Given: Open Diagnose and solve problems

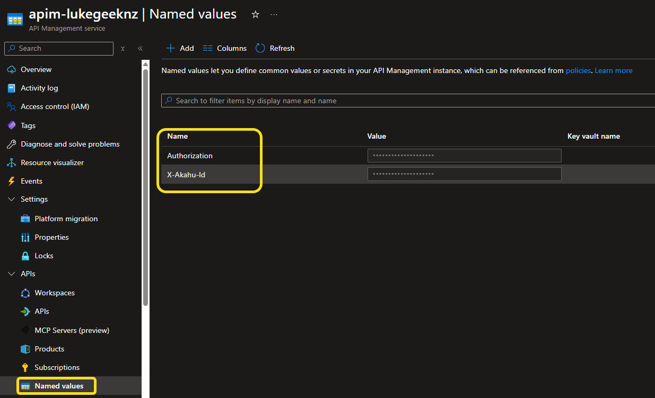Looking at the screenshot, I should pyautogui.click(x=70, y=144).
